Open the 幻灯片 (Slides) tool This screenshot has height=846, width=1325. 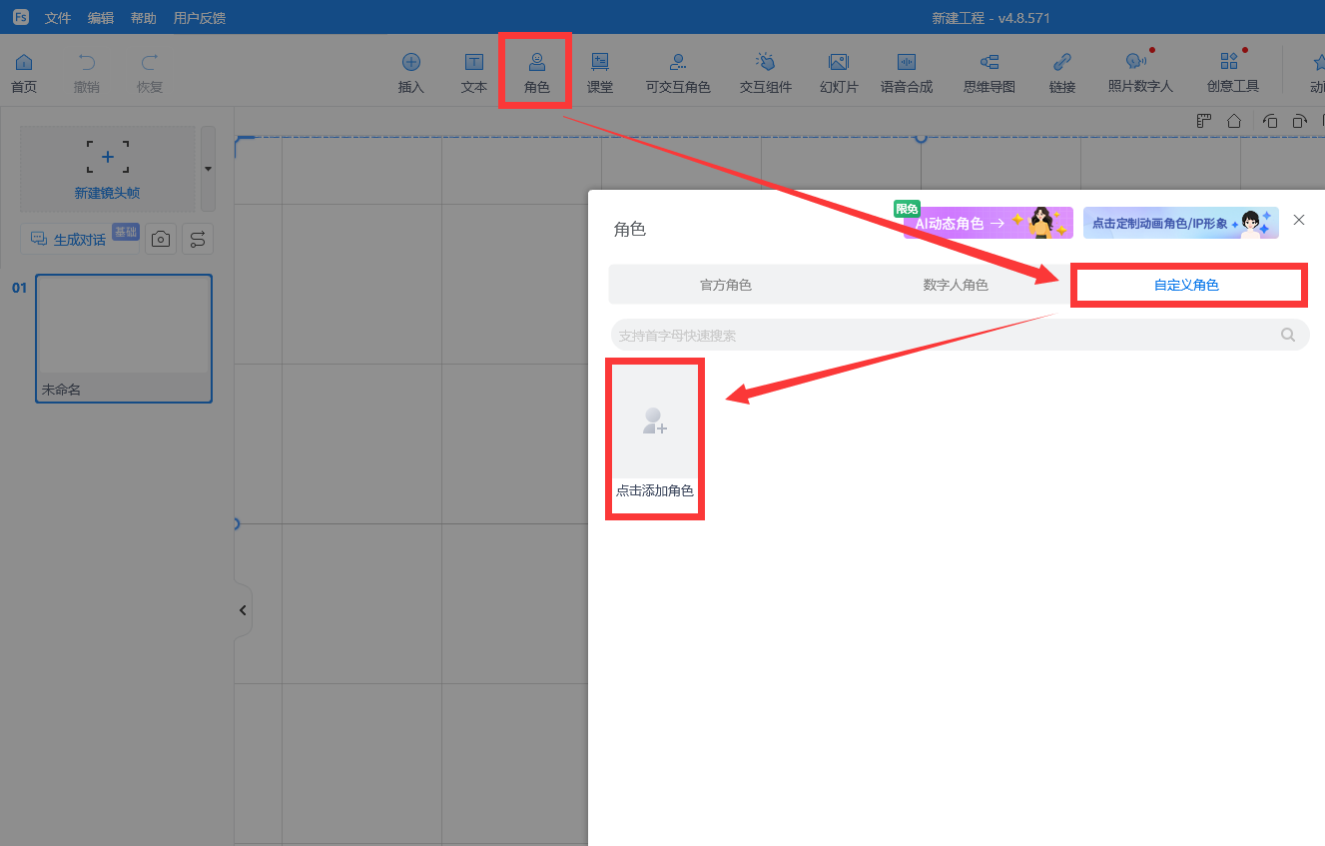pyautogui.click(x=839, y=72)
